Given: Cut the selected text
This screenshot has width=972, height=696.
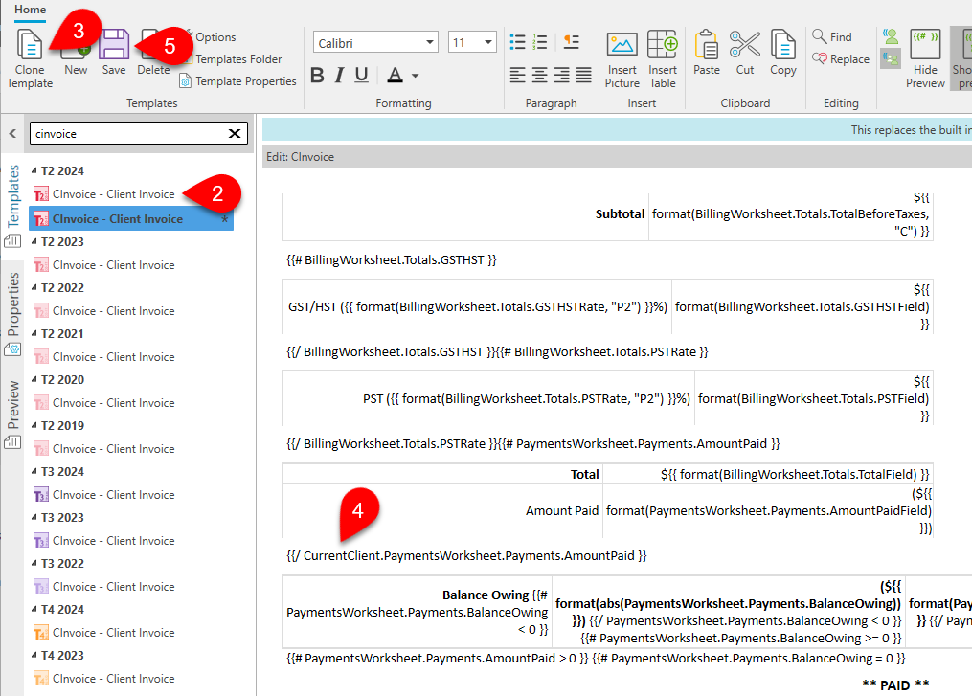Looking at the screenshot, I should click(744, 53).
